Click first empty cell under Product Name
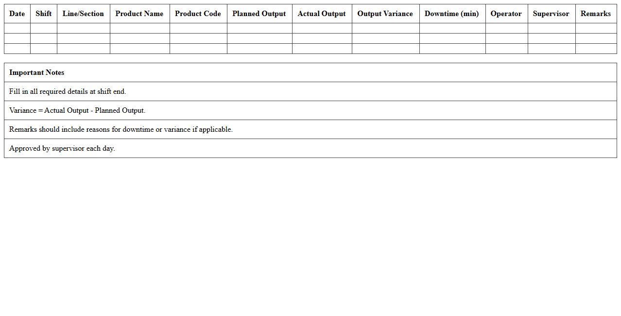Viewport: 621px width, 316px height. click(139, 28)
